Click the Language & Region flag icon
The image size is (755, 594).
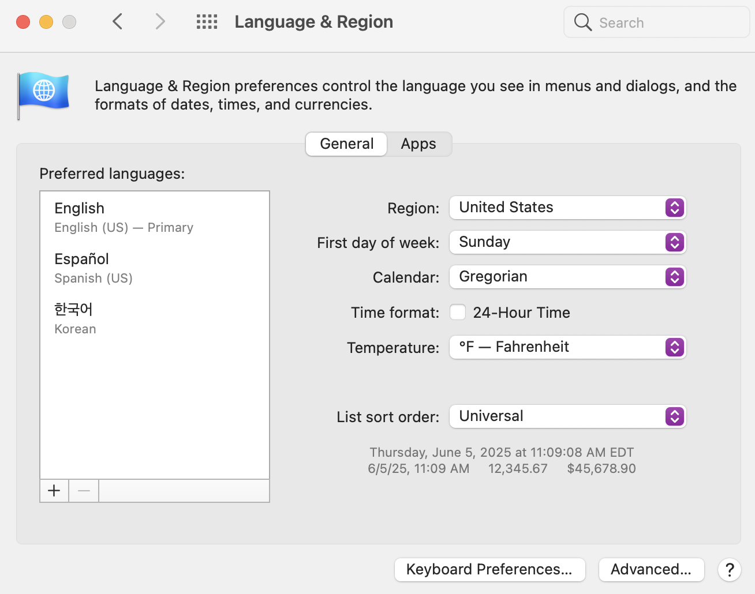point(44,94)
